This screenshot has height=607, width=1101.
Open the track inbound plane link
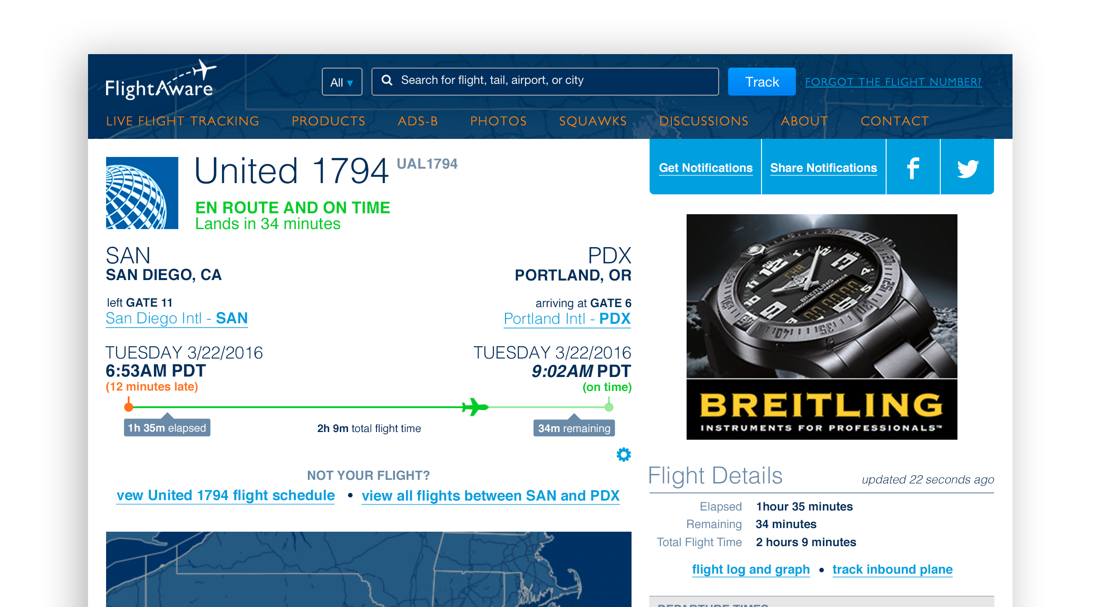point(892,570)
